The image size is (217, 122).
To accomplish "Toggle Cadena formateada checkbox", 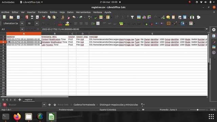I will 71,105.
